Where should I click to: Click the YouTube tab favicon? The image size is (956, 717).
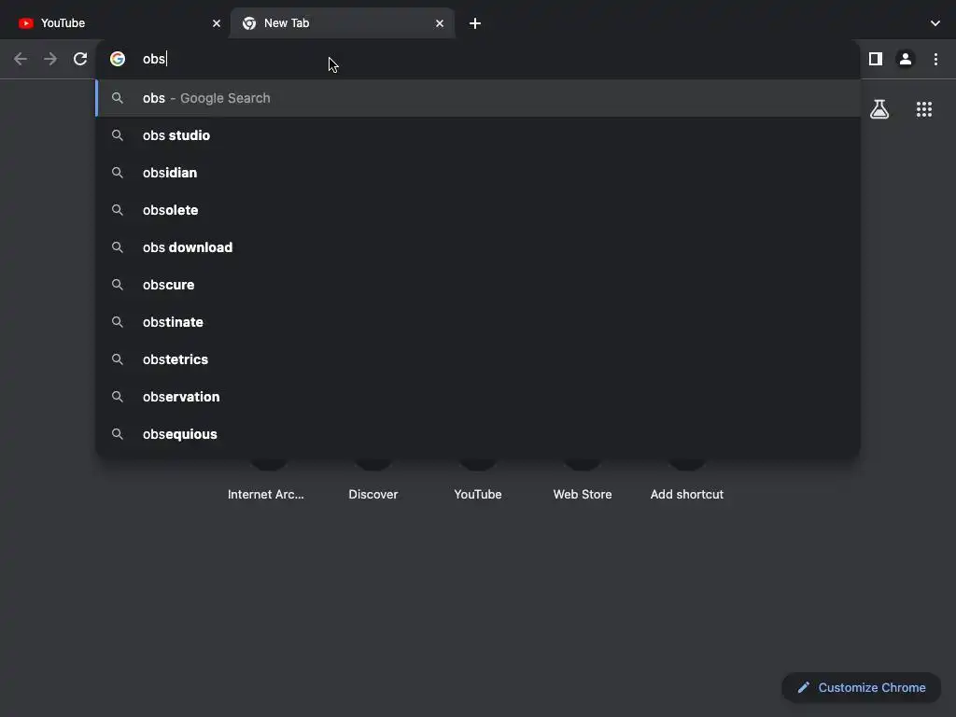pos(25,23)
